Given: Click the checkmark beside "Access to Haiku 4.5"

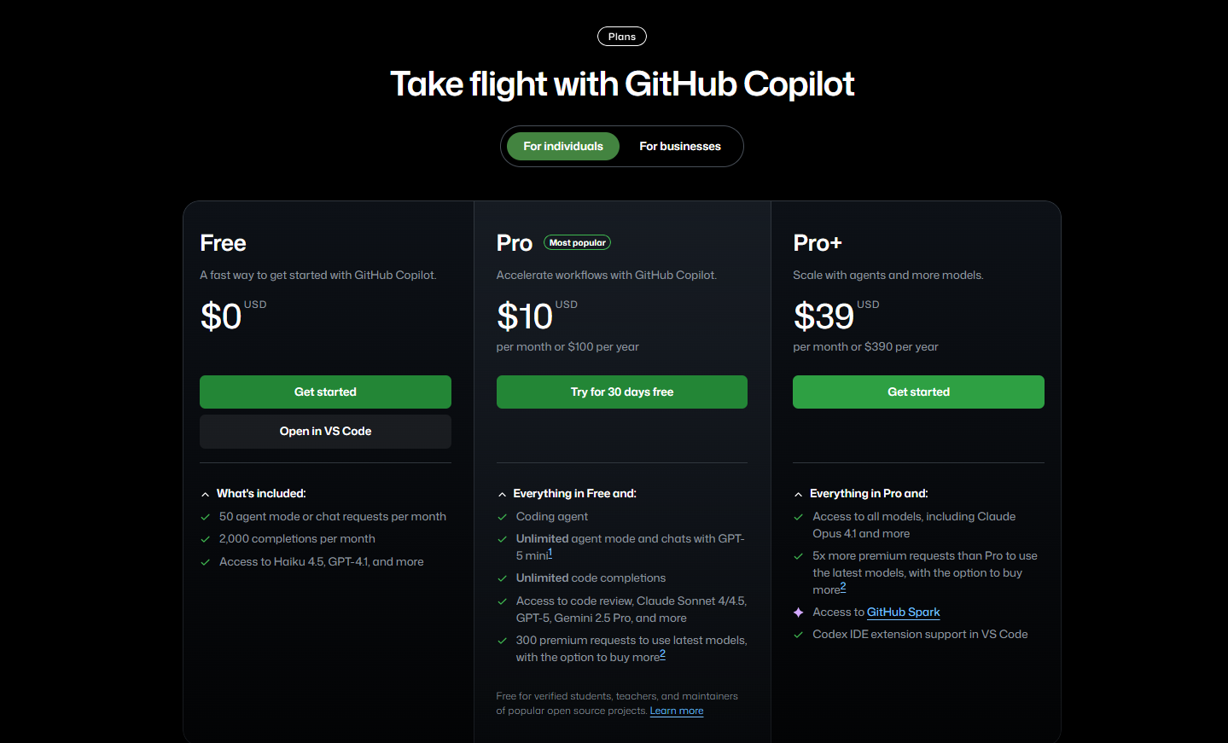Looking at the screenshot, I should [205, 562].
